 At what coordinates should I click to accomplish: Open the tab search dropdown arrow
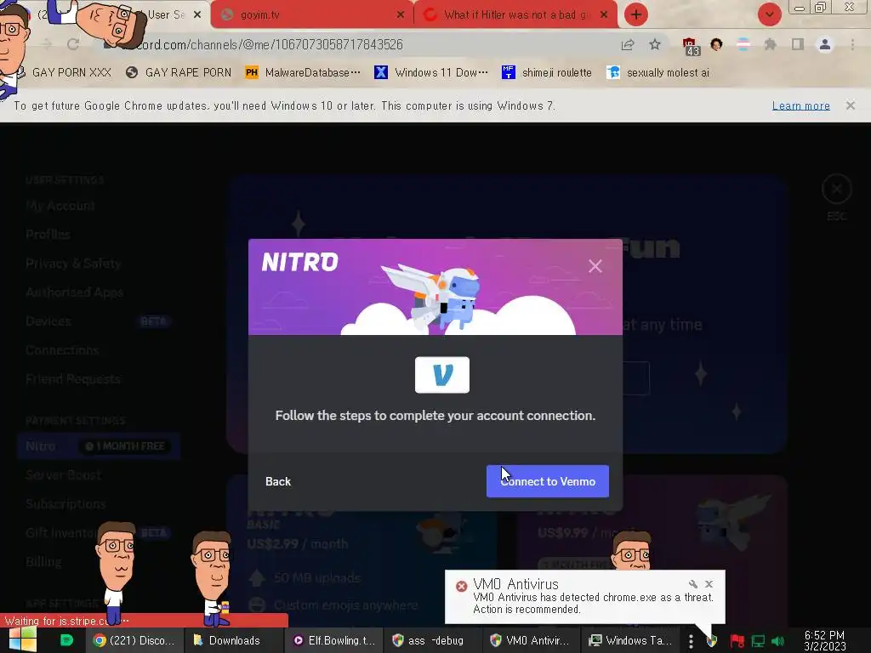[769, 14]
